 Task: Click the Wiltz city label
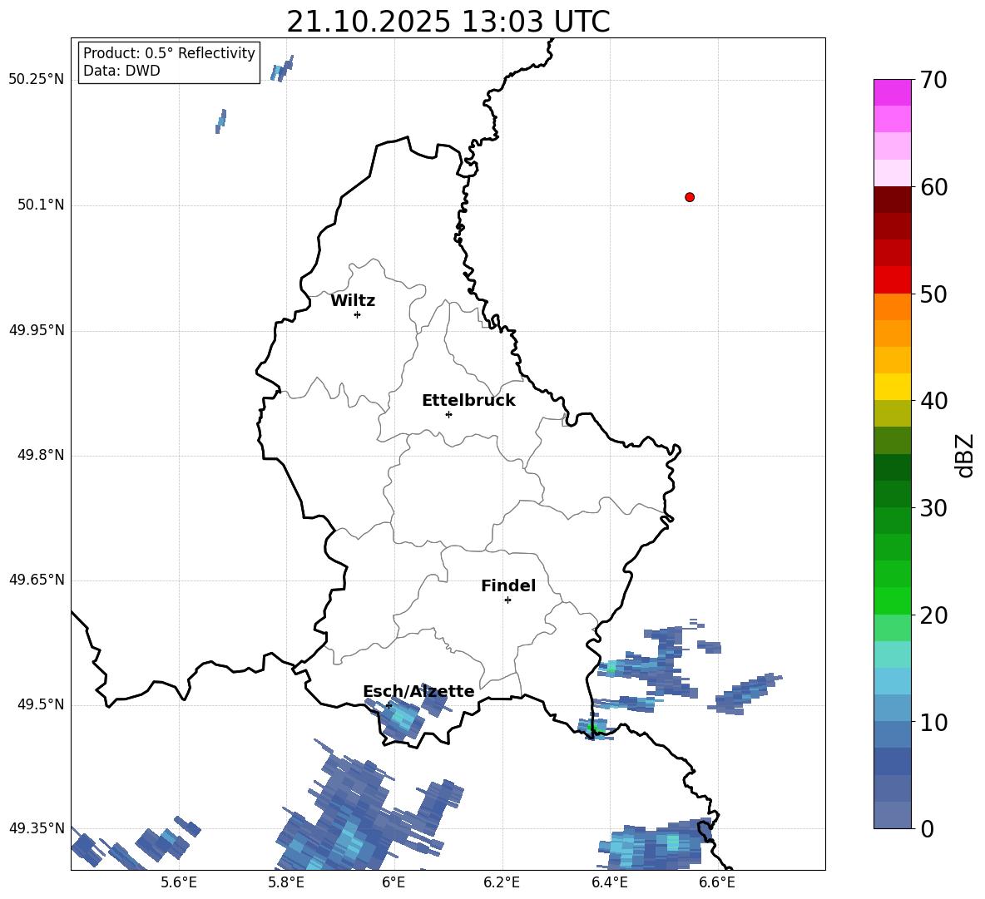[353, 301]
